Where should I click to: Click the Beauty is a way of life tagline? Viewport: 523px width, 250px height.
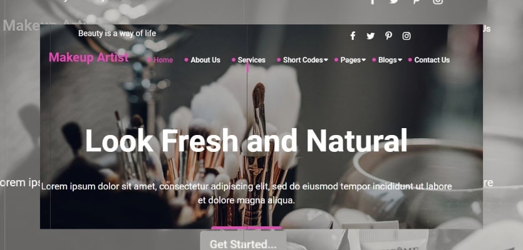[x=117, y=33]
